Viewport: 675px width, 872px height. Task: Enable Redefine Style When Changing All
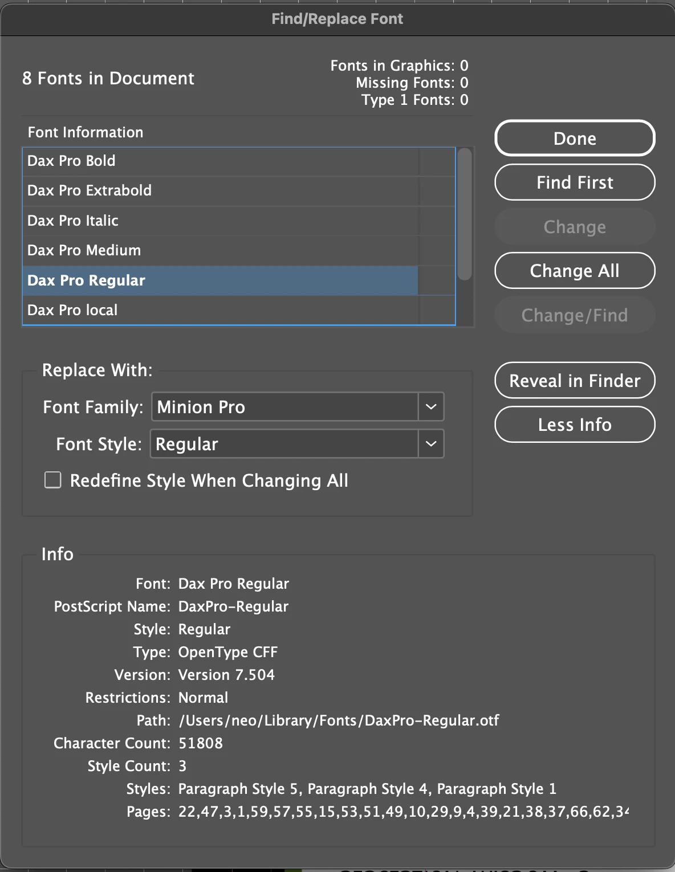[53, 480]
